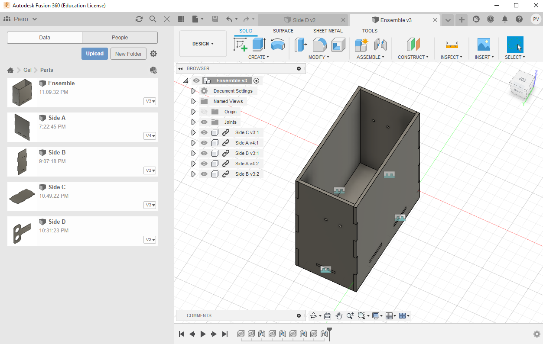
Task: Open the ASSEMBLE menu dropdown
Action: pos(371,57)
